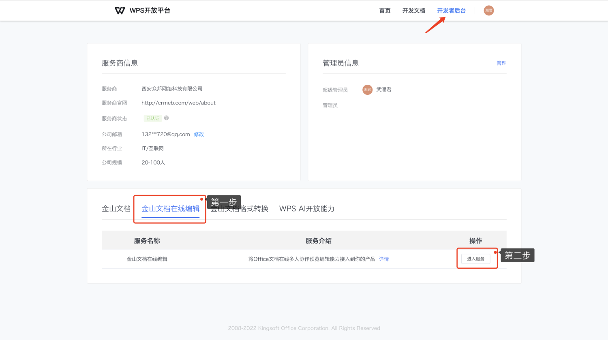Click the administrator name 武湘君

click(x=383, y=90)
